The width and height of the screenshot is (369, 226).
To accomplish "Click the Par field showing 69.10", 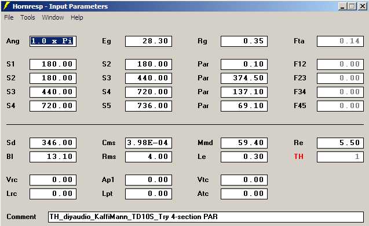I will pyautogui.click(x=244, y=106).
